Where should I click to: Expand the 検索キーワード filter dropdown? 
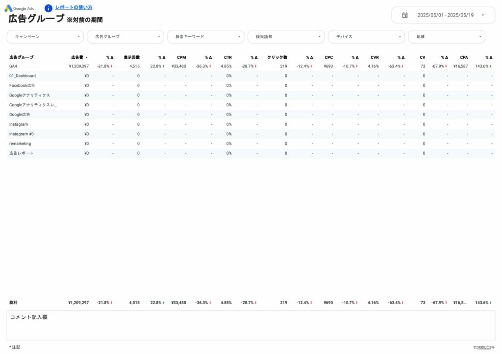point(206,37)
